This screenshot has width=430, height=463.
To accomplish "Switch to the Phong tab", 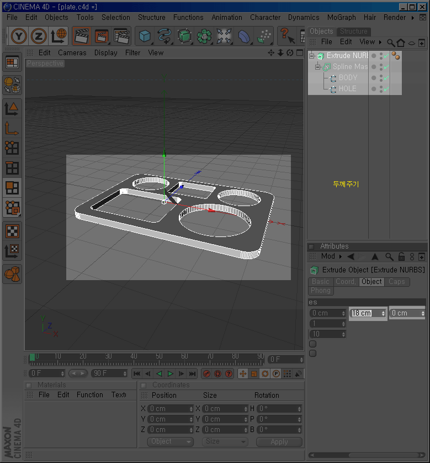I will pyautogui.click(x=321, y=291).
